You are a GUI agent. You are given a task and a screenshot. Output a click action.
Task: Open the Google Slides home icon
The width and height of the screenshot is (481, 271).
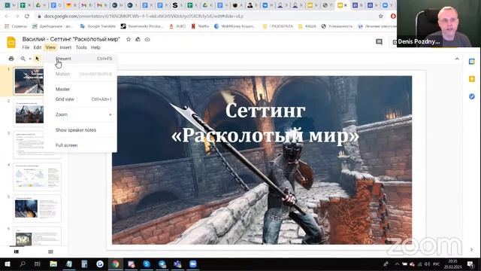[11, 43]
